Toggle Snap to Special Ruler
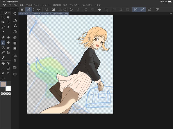The height and width of the screenshot is (129, 173). pyautogui.click(x=142, y=10)
